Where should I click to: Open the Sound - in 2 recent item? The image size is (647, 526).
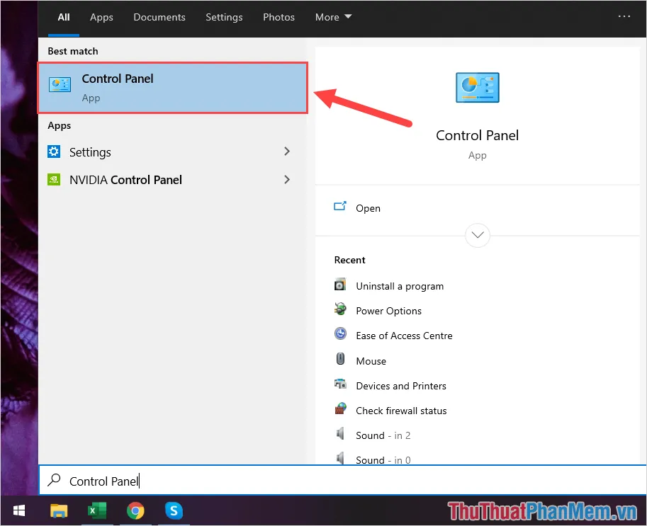383,435
